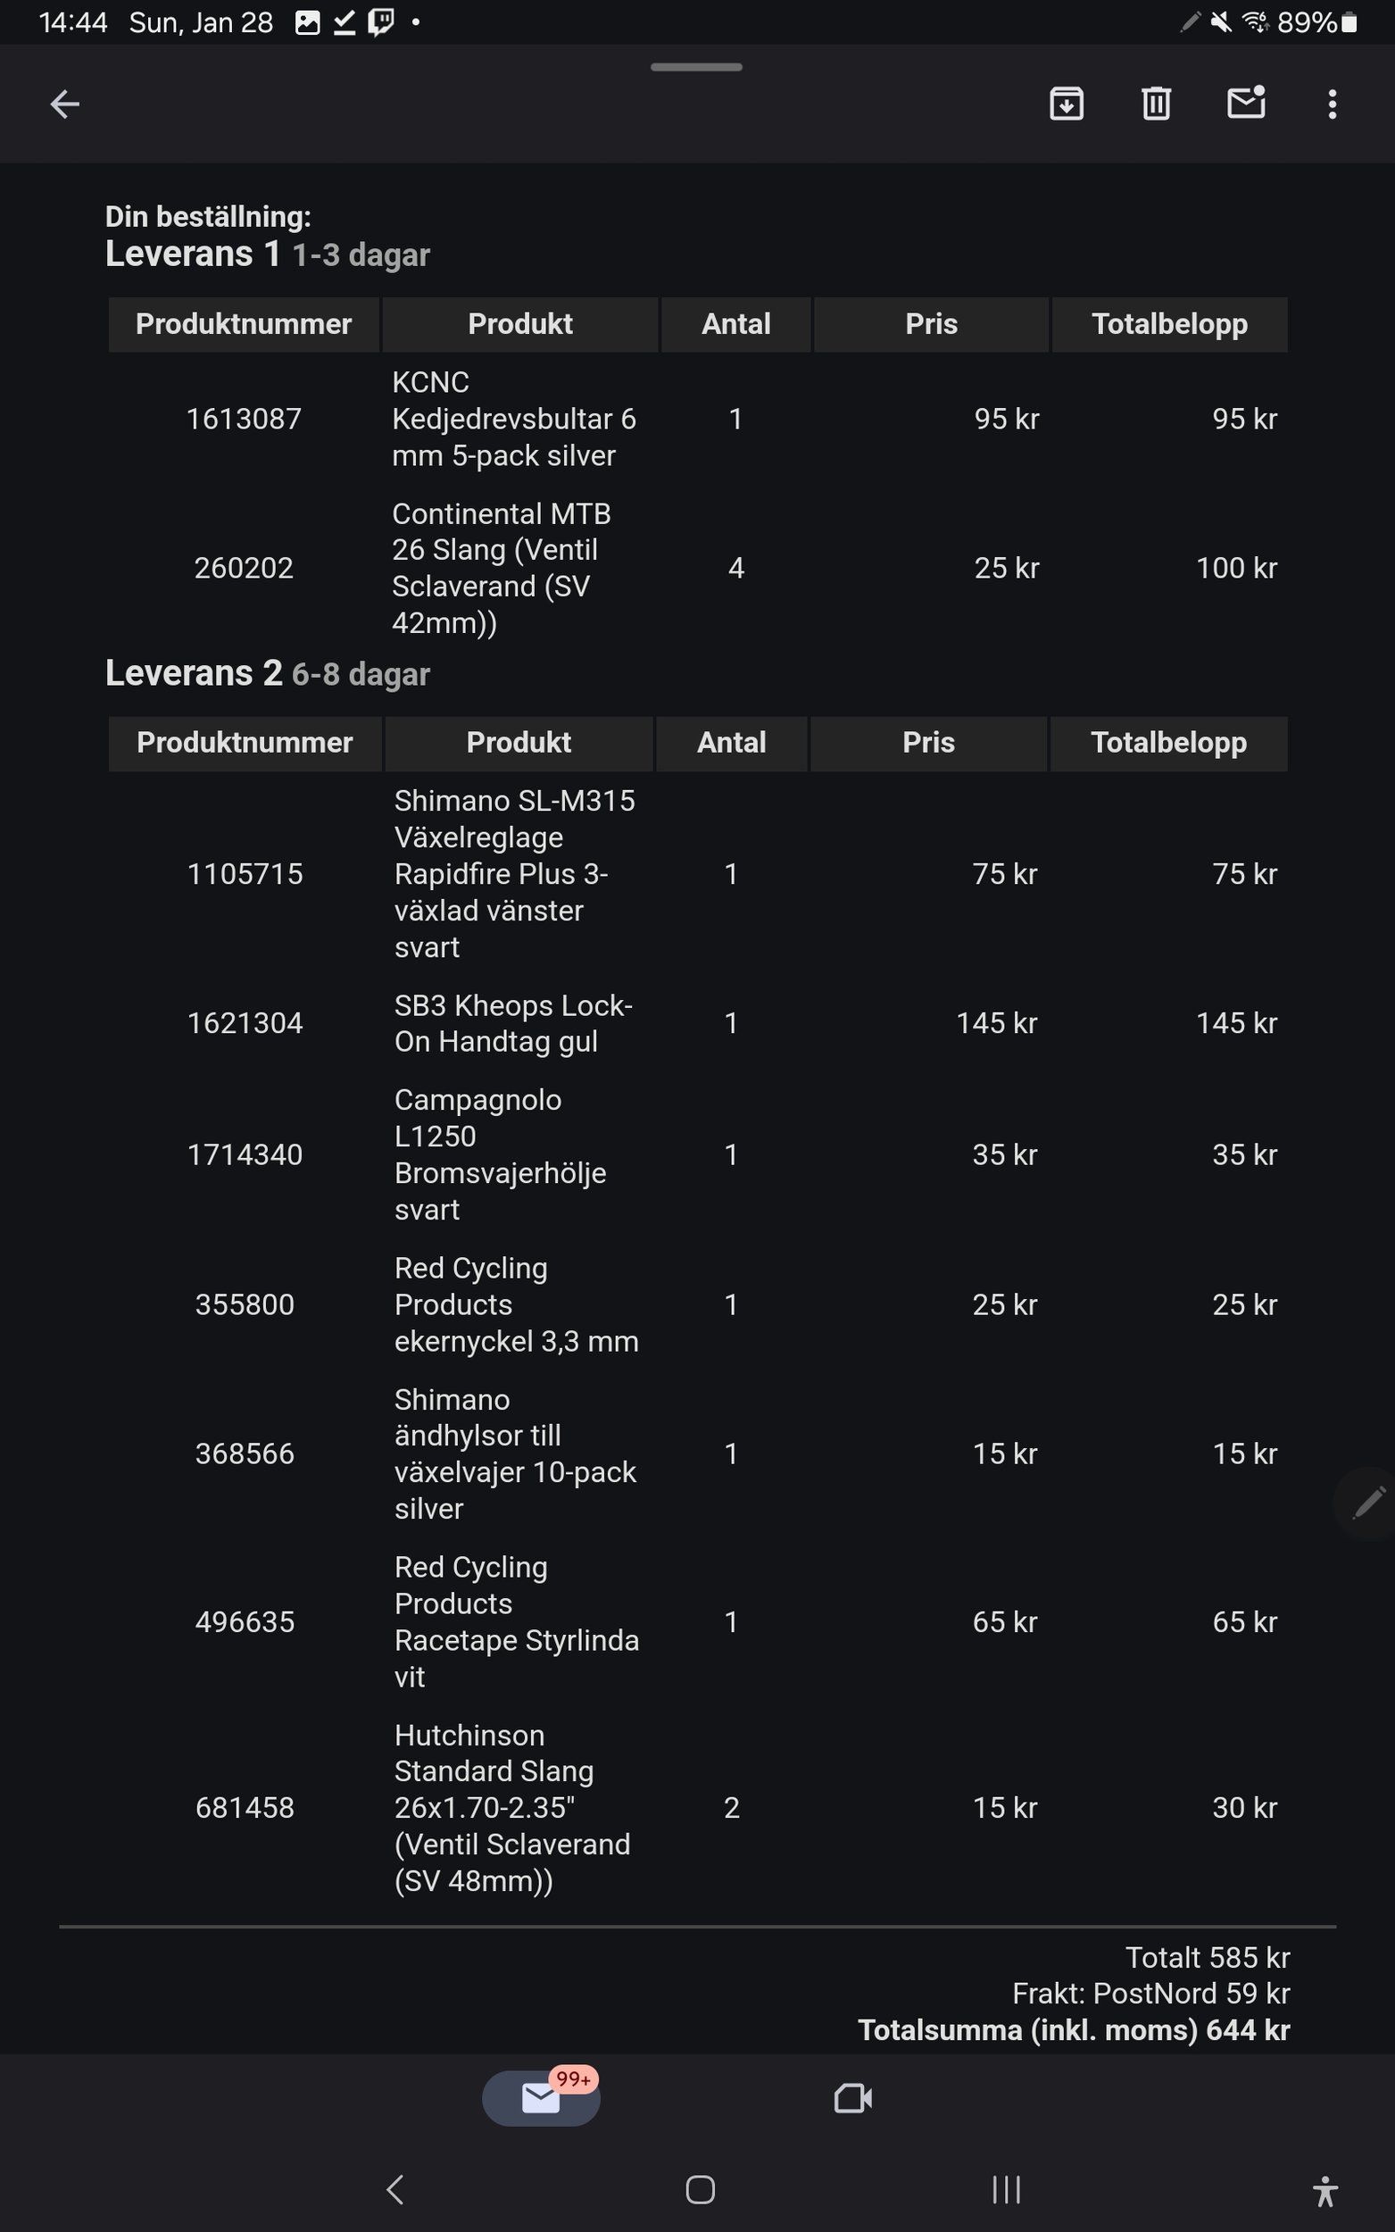Go back using the top-left arrow
This screenshot has width=1395, height=2232.
tap(64, 104)
